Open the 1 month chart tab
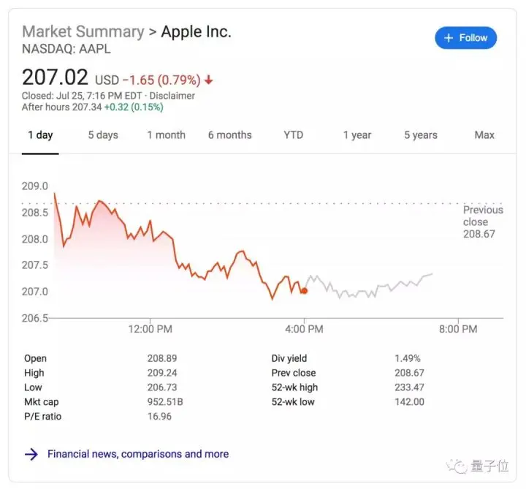 (x=166, y=135)
